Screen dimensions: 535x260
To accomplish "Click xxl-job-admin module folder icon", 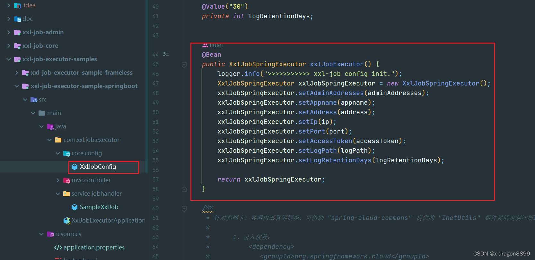I will pyautogui.click(x=17, y=32).
